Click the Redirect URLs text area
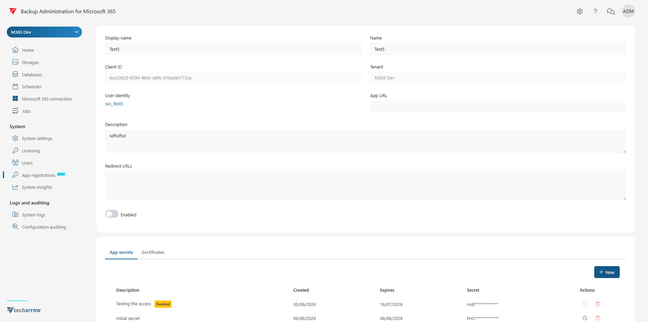The height and width of the screenshot is (322, 648). 366,185
